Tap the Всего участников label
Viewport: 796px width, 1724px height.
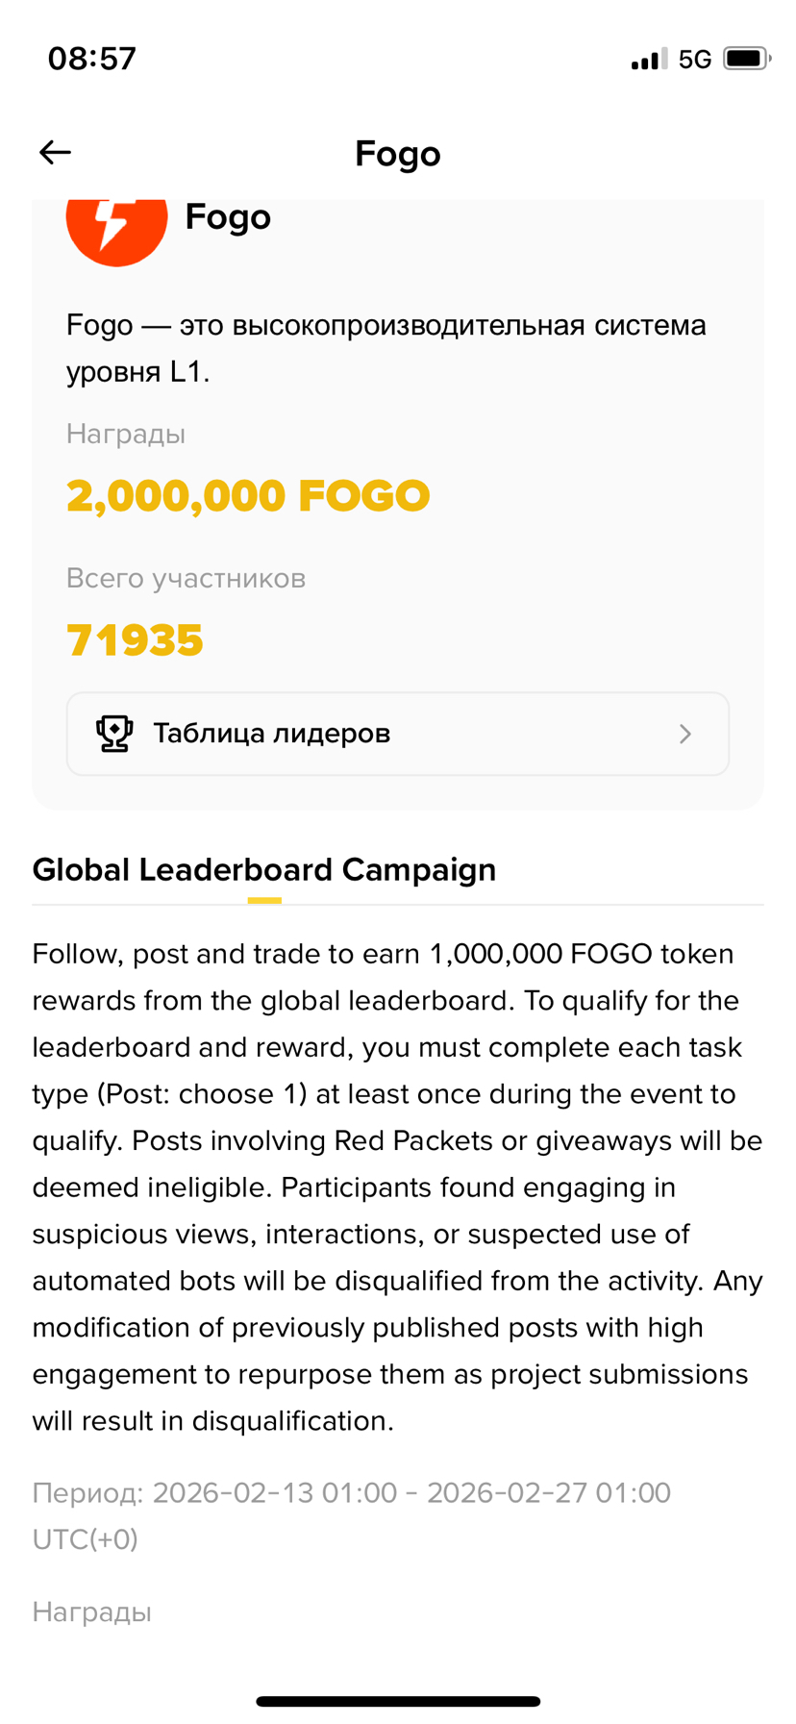186,578
